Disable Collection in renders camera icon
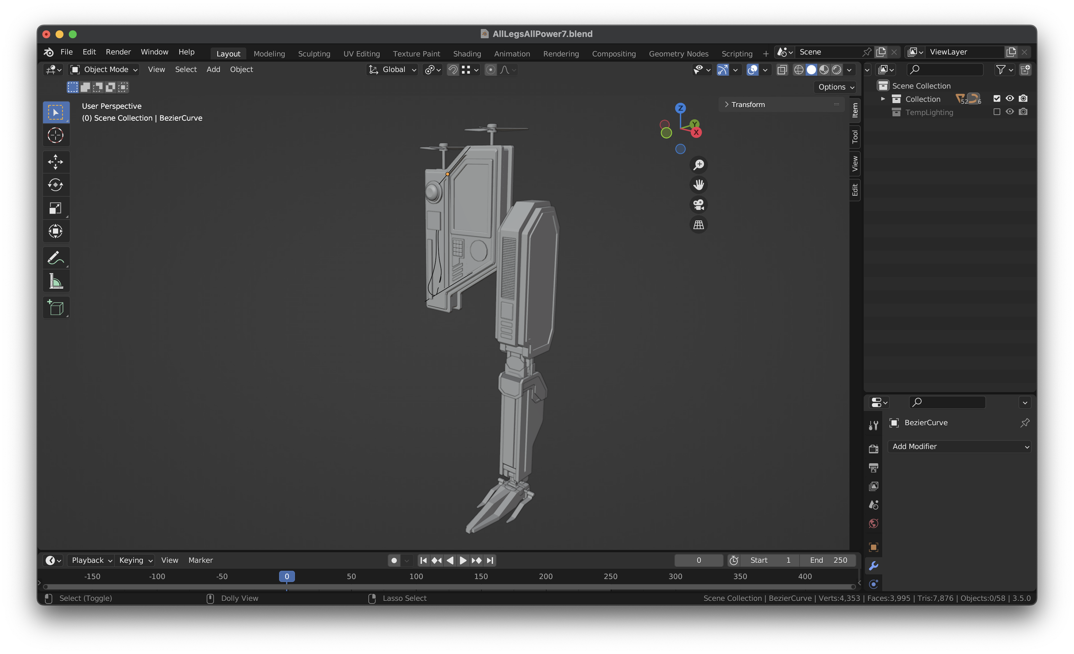The height and width of the screenshot is (654, 1074). [x=1023, y=98]
